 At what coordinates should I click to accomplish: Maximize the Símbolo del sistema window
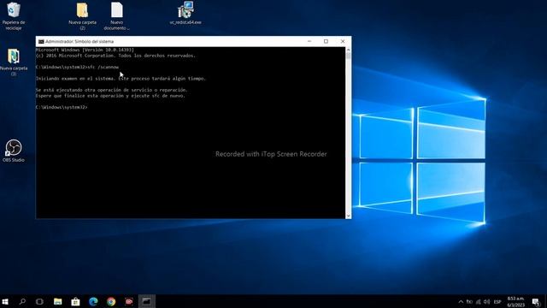click(x=326, y=42)
